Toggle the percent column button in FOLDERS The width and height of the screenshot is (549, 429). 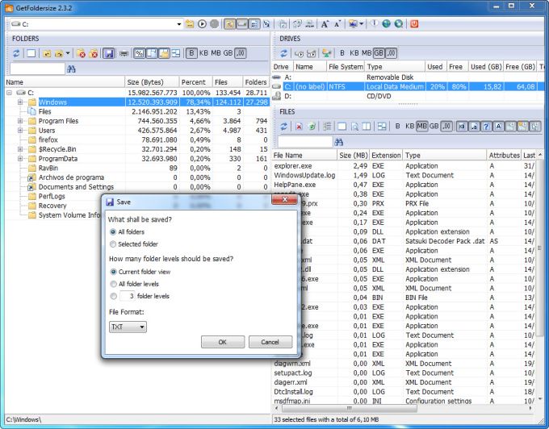click(x=140, y=53)
